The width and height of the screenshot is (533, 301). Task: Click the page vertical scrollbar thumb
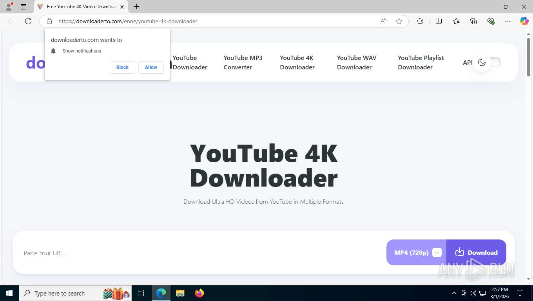tap(528, 57)
